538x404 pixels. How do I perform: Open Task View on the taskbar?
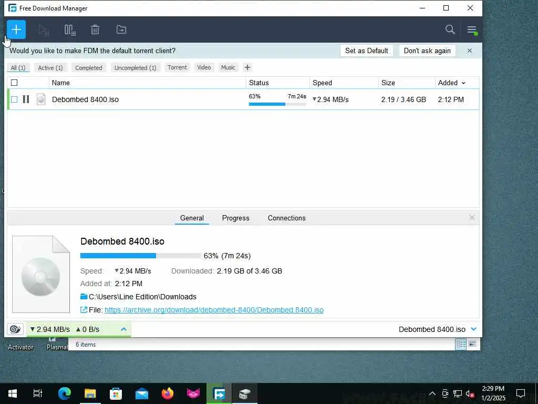[x=38, y=393]
